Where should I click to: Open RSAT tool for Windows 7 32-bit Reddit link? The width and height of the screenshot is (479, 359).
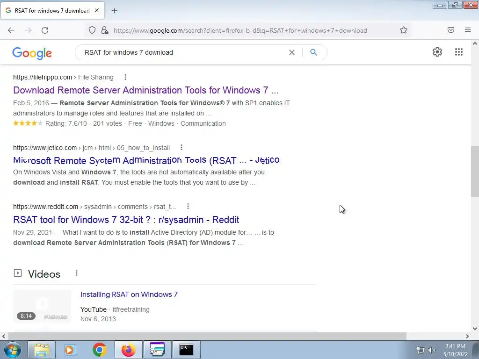pos(126,220)
